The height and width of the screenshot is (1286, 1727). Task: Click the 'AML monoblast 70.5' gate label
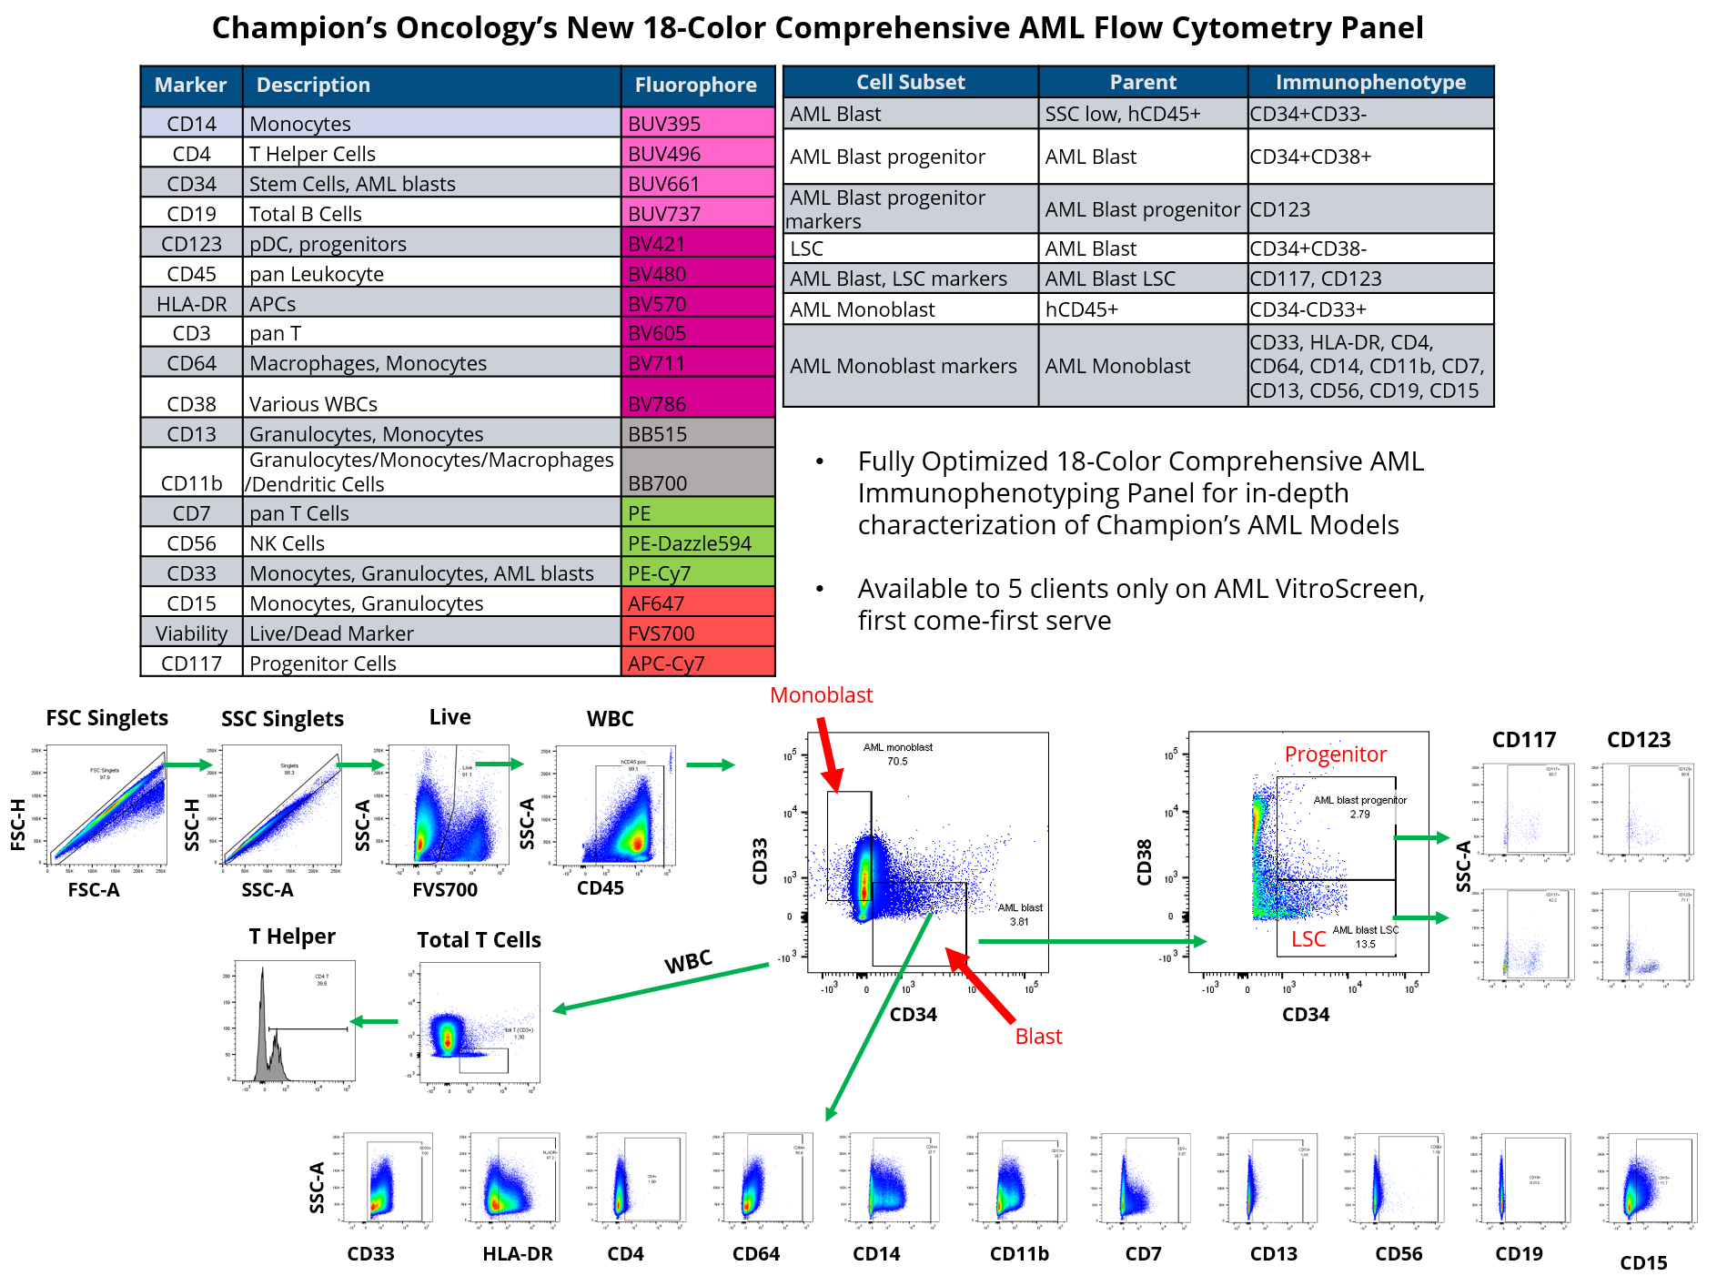point(897,754)
